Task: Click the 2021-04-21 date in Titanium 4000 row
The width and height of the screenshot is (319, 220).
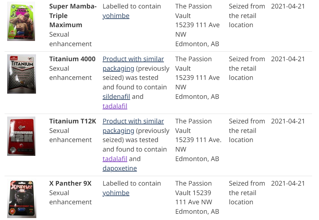Action: [x=288, y=59]
